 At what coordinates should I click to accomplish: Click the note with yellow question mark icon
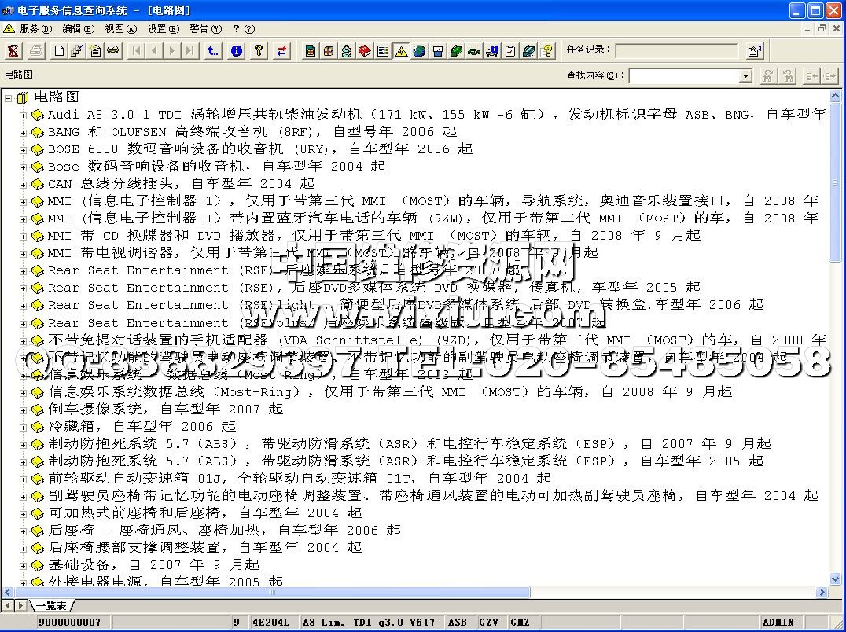click(x=547, y=51)
